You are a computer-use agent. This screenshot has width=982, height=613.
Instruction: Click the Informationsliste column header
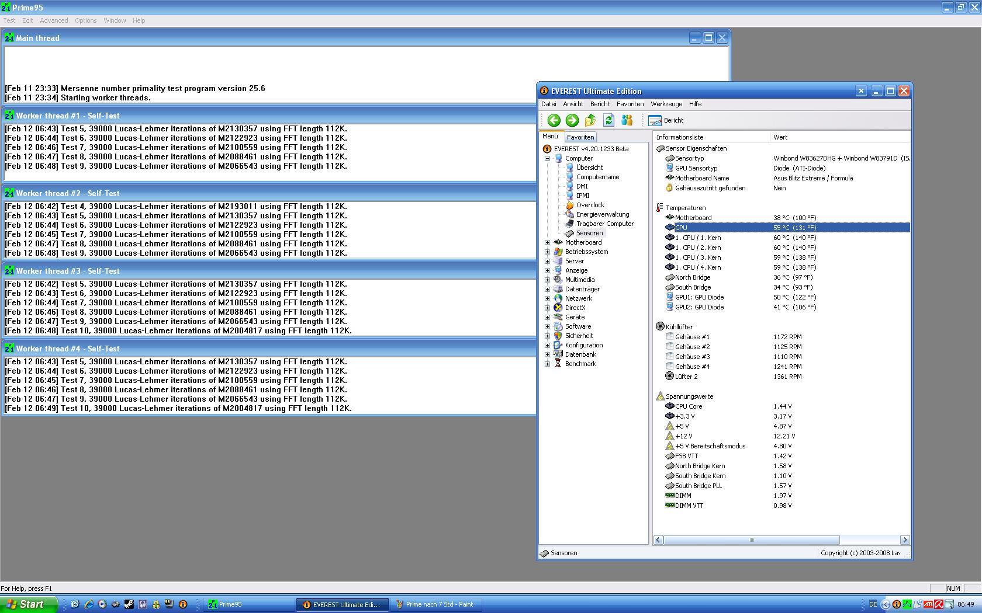pos(711,137)
